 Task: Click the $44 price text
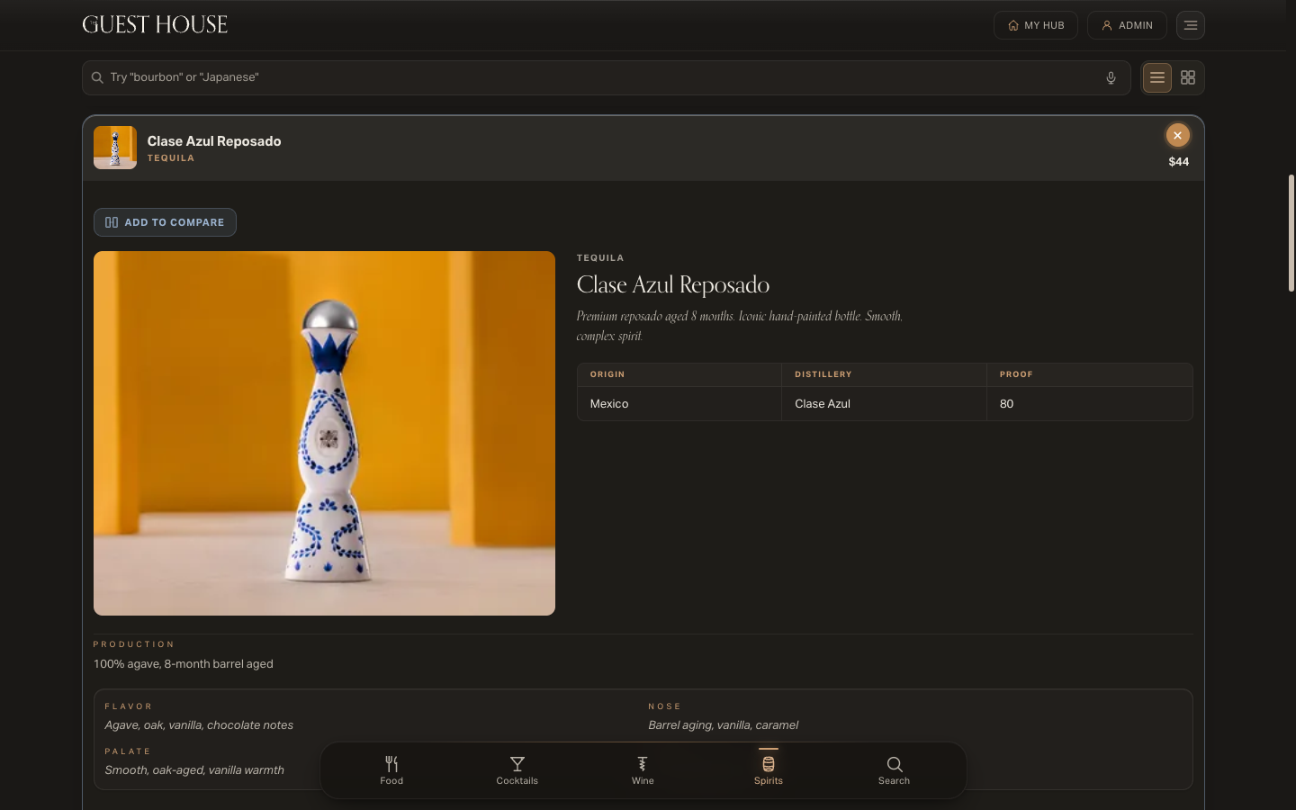coord(1179,162)
